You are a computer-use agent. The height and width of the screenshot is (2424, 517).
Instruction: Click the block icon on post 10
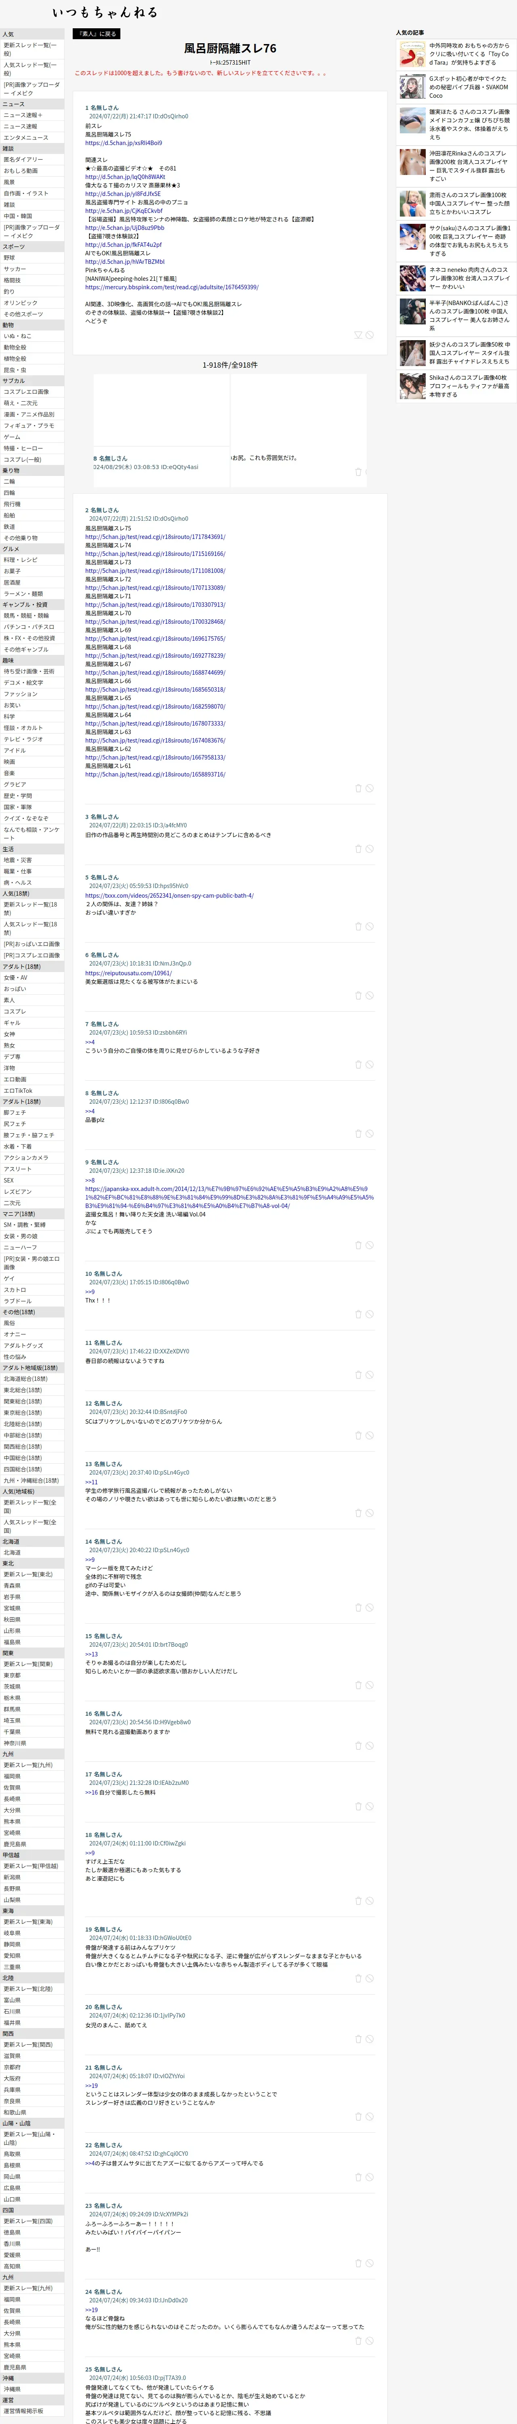tap(370, 1315)
